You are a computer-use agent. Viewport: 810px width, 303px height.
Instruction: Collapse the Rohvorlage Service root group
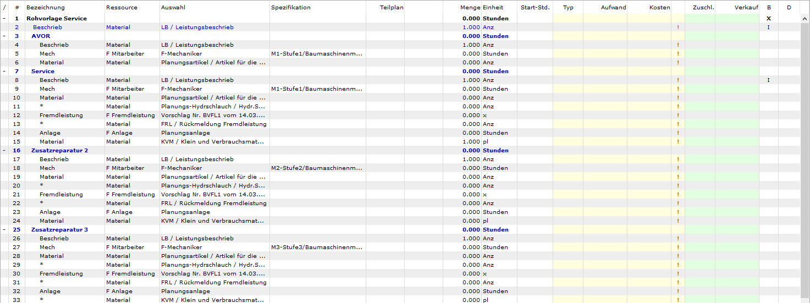click(x=4, y=19)
